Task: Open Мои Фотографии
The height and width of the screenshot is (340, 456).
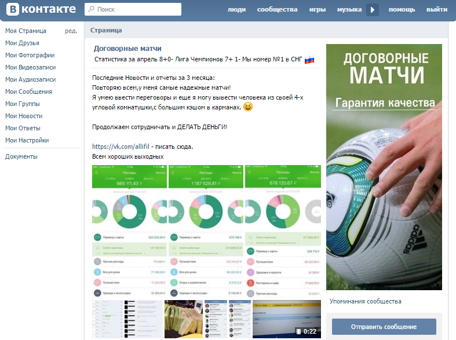Action: pyautogui.click(x=30, y=55)
